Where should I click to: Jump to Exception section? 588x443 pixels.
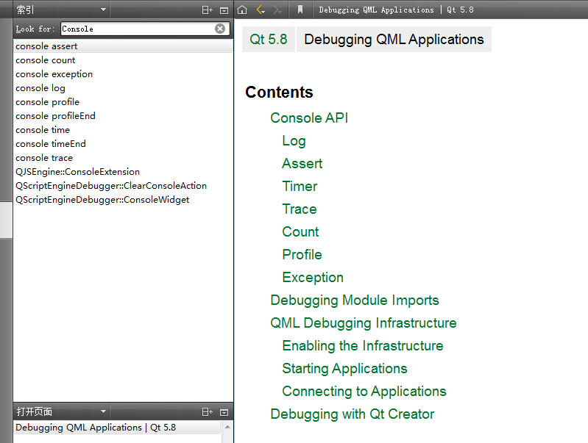click(313, 278)
